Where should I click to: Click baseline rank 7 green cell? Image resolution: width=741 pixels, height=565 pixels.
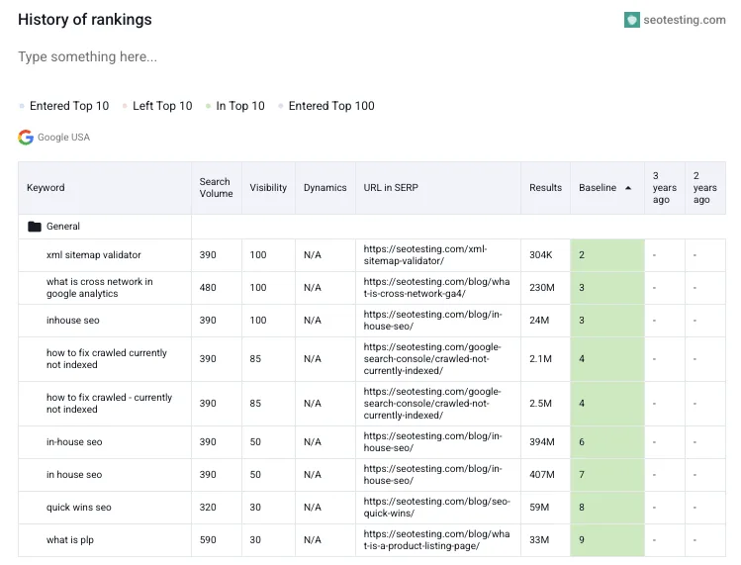coord(607,475)
